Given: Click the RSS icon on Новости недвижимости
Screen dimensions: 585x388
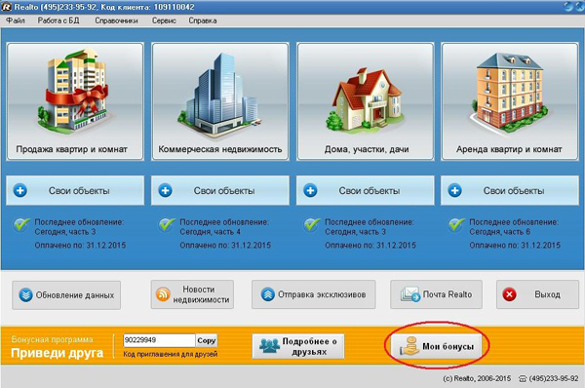Looking at the screenshot, I should coord(163,294).
